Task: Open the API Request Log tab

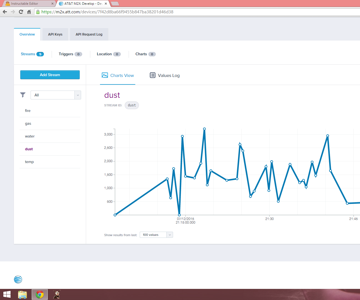Action: (x=89, y=34)
